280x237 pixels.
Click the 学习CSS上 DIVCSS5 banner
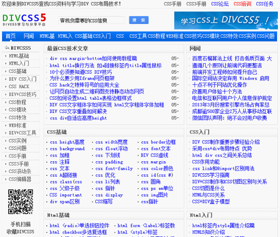(225, 20)
